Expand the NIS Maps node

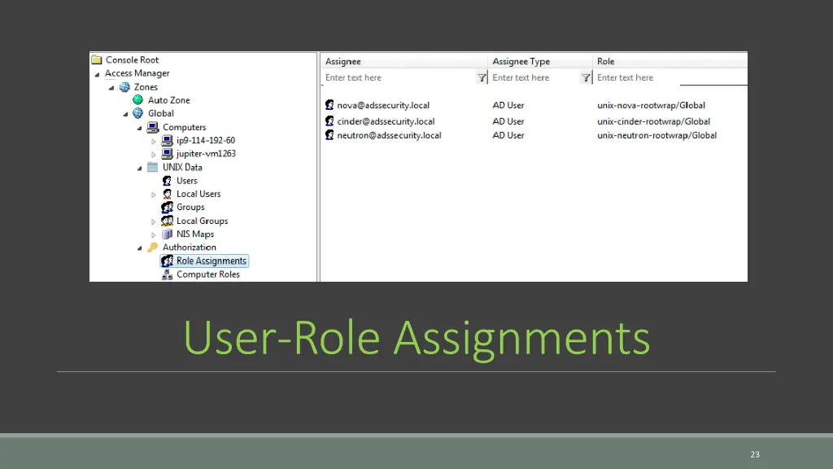coord(154,235)
